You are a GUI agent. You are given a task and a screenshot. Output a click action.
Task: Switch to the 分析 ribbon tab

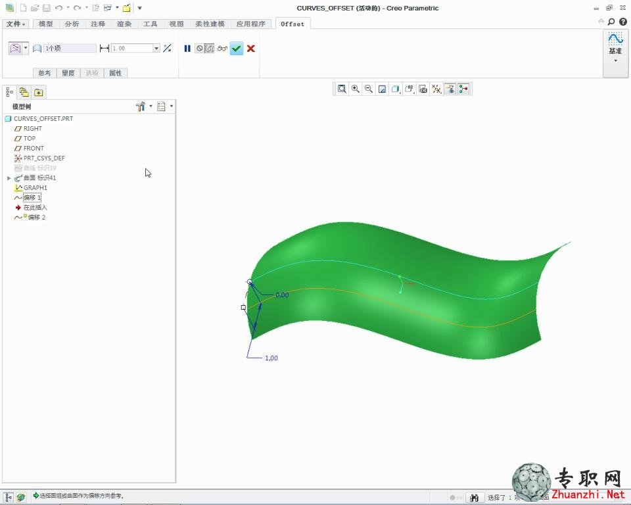click(72, 24)
